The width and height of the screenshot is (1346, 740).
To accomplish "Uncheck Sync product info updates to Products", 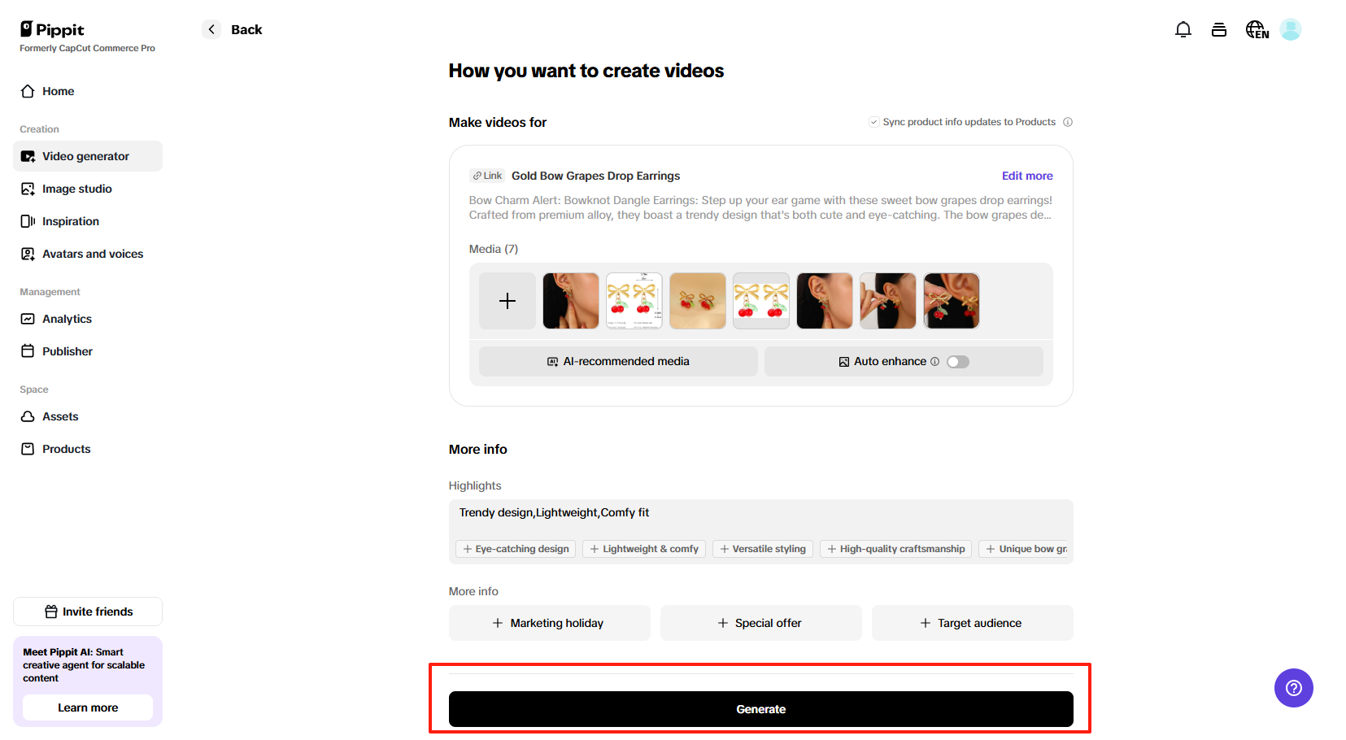I will tap(873, 121).
